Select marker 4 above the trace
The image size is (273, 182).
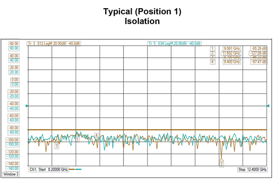[x=96, y=135]
